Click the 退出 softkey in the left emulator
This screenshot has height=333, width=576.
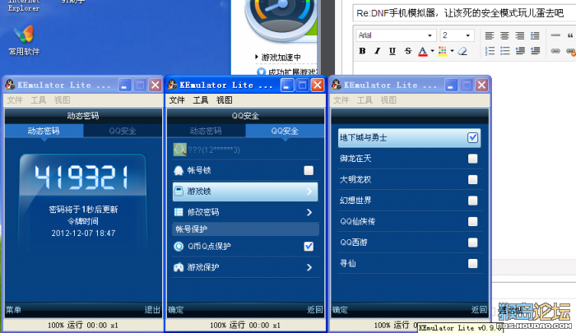152,310
